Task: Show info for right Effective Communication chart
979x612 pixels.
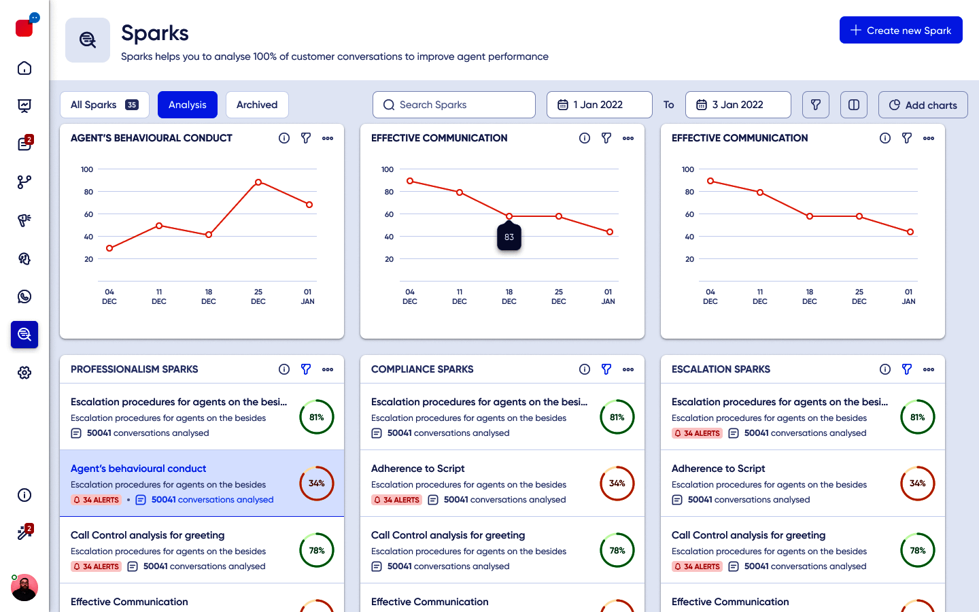Action: 885,138
